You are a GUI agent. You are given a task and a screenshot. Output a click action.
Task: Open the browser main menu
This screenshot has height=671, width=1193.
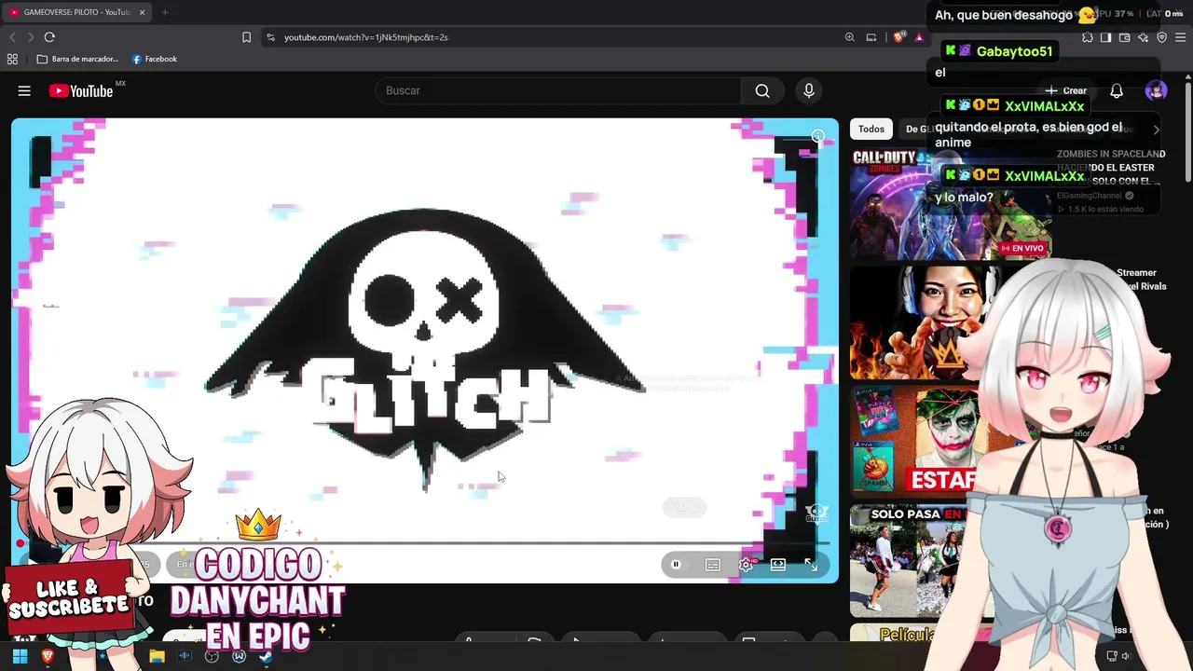[1181, 37]
